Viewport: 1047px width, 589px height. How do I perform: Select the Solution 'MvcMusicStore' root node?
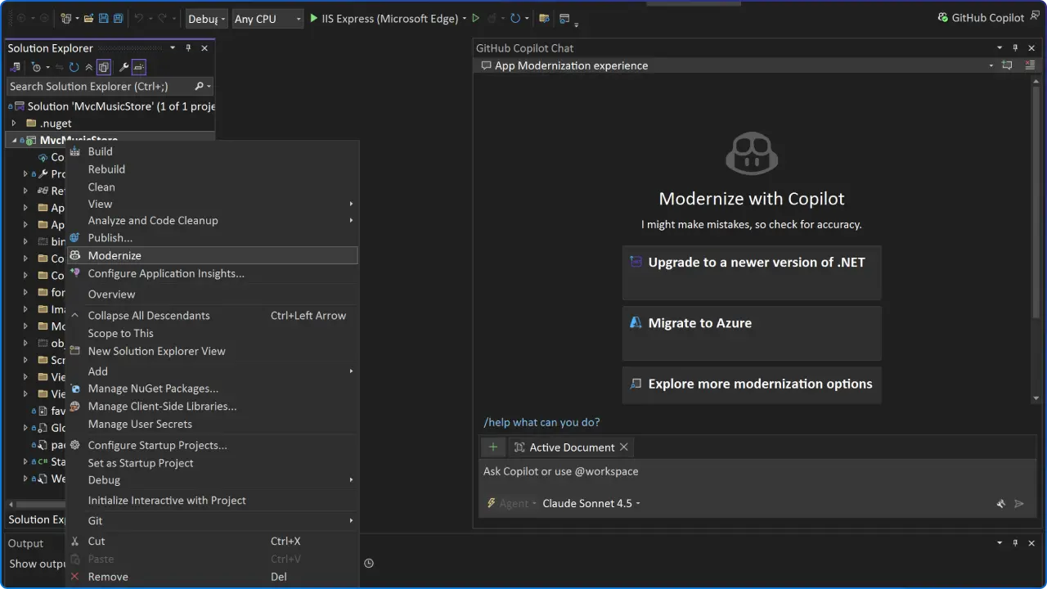(x=111, y=106)
